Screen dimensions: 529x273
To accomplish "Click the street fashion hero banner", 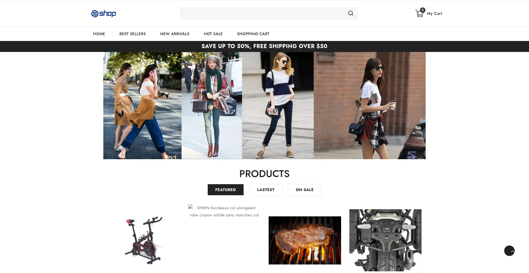I will tap(264, 106).
